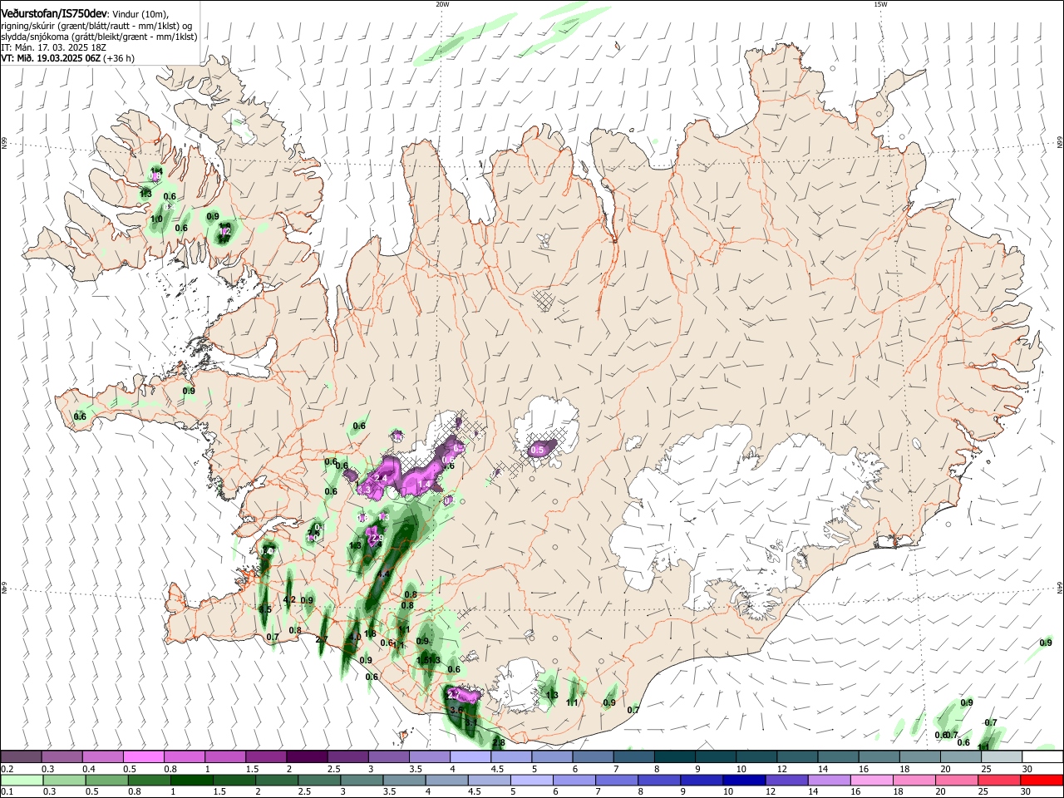This screenshot has width=1064, height=798.
Task: Click the 4.2 rainfall value on the map
Action: (x=289, y=599)
